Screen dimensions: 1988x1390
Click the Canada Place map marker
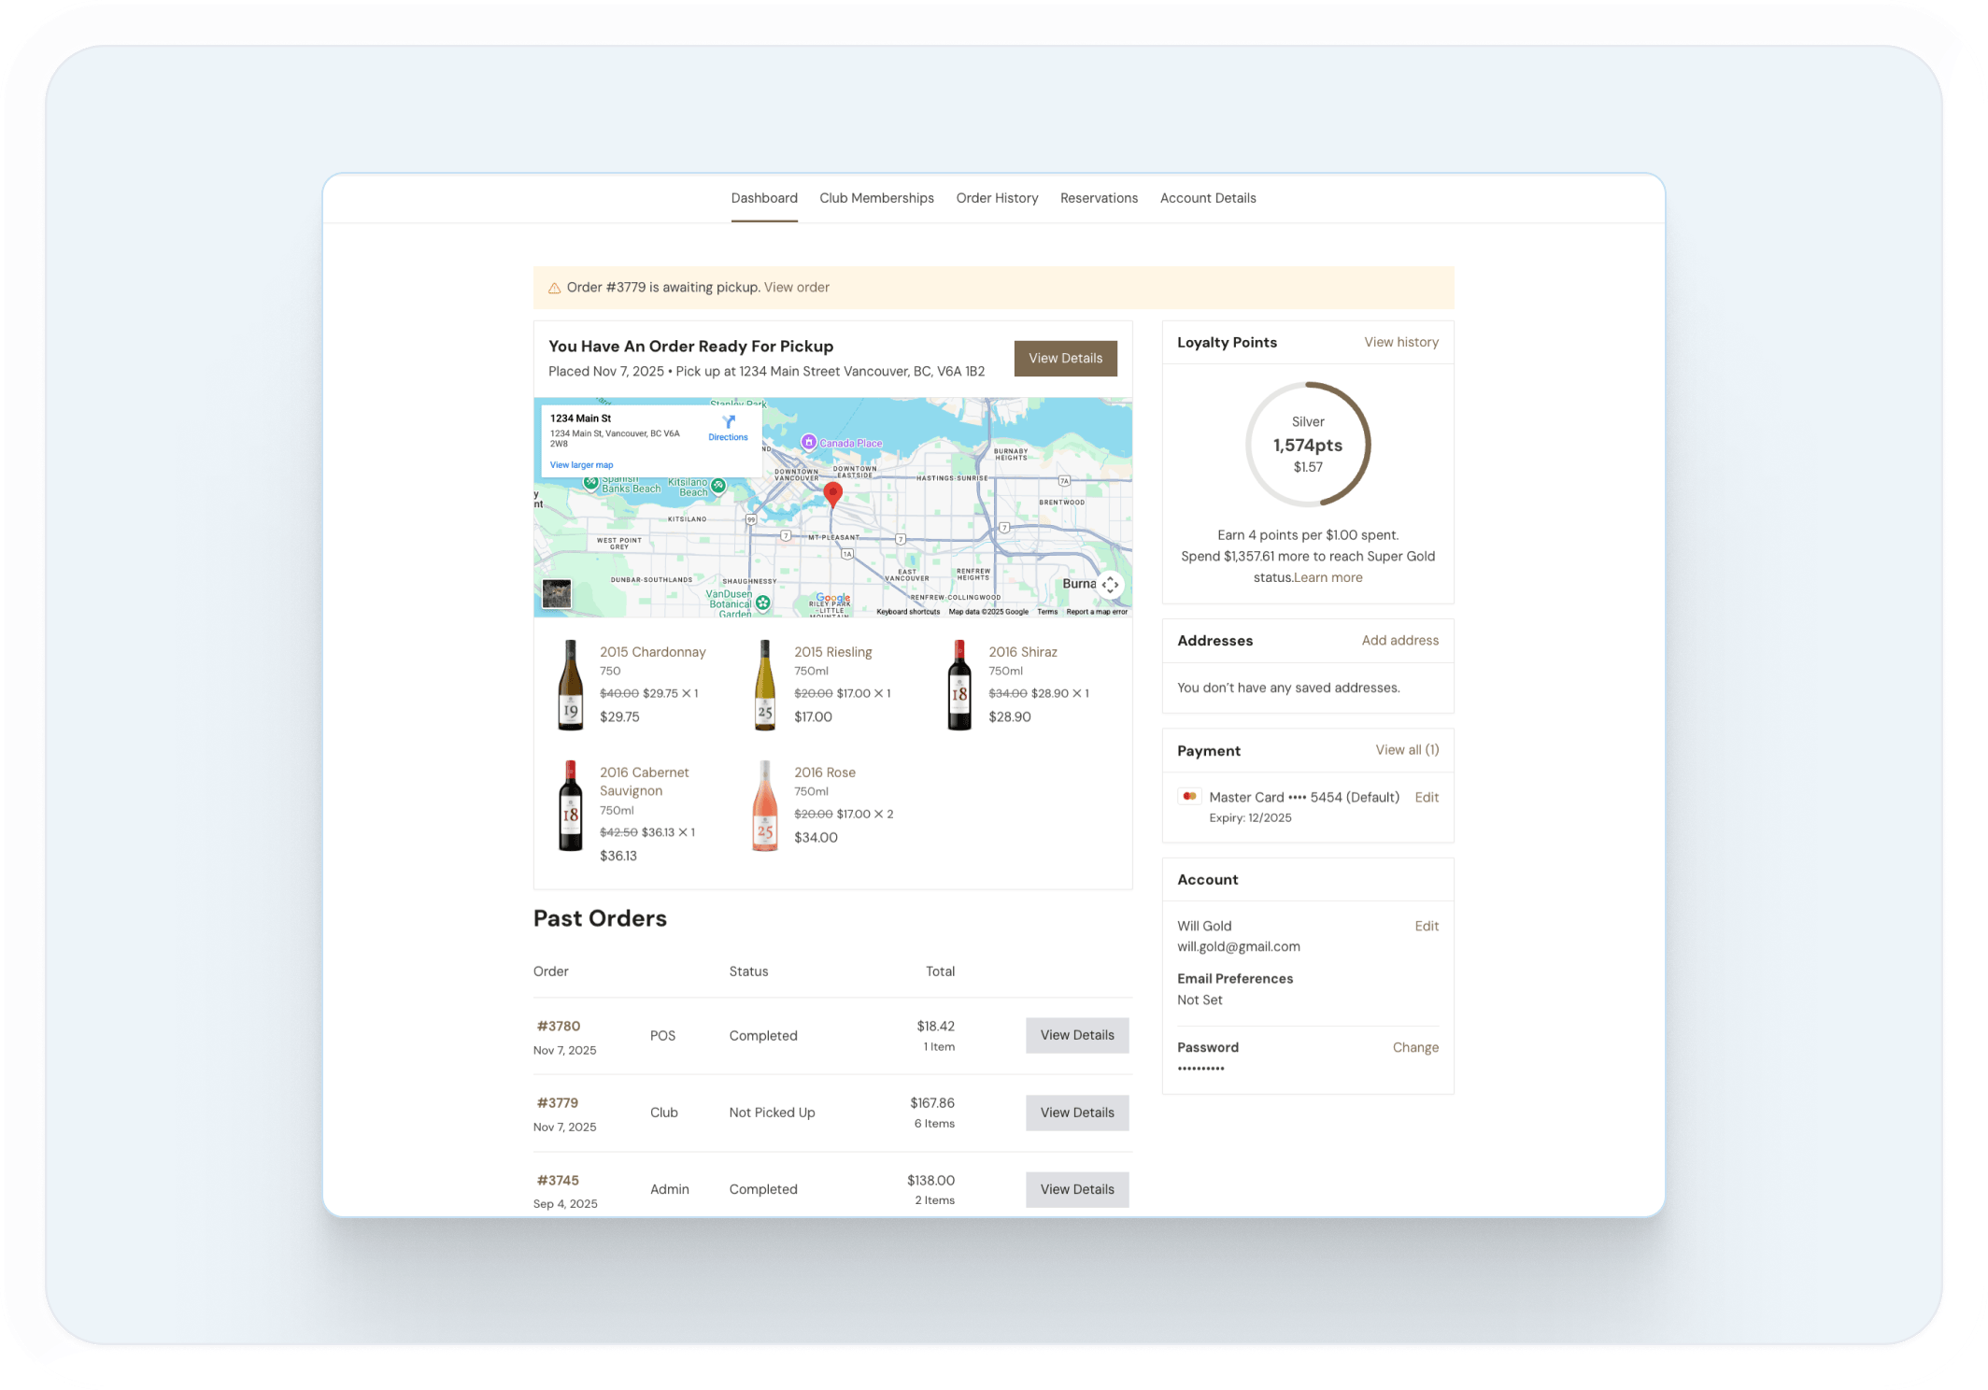coord(809,442)
